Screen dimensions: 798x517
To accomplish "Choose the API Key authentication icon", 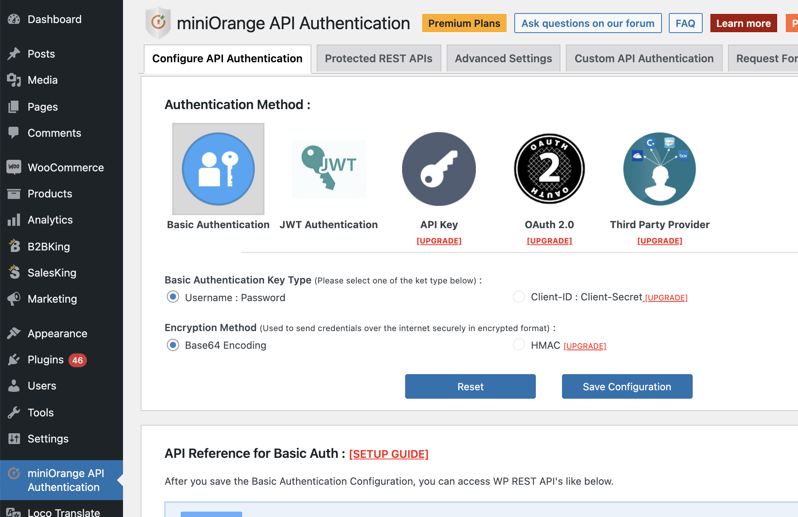I will (439, 169).
